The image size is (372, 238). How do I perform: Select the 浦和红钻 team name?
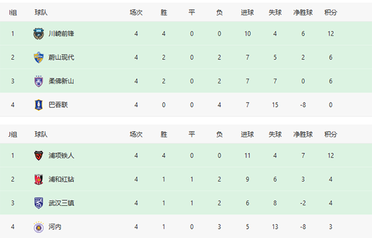click(61, 179)
